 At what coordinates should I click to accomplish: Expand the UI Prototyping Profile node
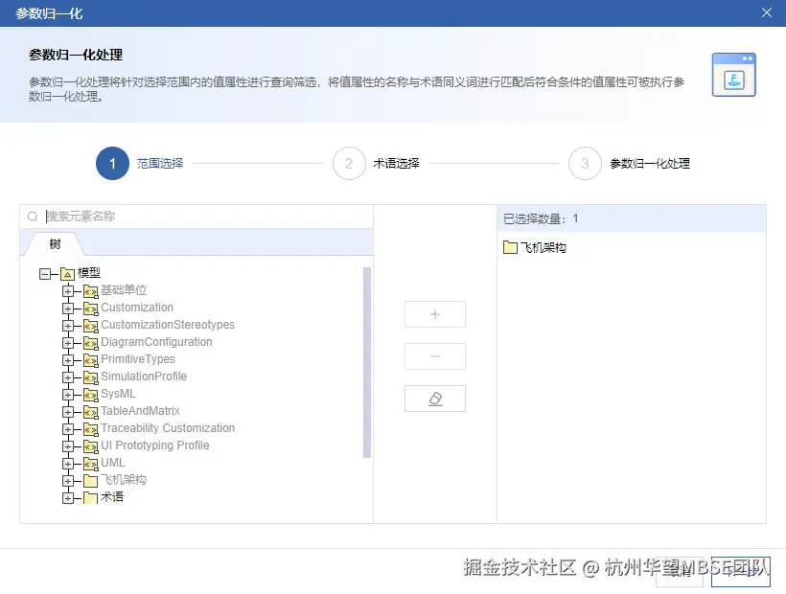coord(68,446)
